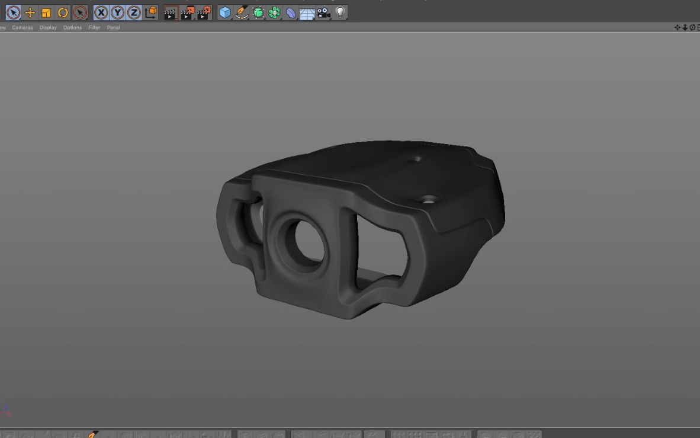Image resolution: width=700 pixels, height=438 pixels.
Task: Toggle the Y-axis lock
Action: click(x=118, y=12)
